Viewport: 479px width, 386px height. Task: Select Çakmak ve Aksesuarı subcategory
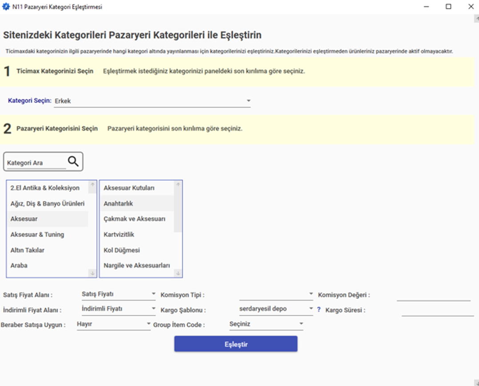coord(137,219)
